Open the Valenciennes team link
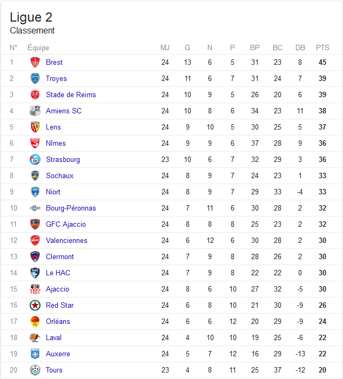The image size is (343, 379). coord(66,240)
